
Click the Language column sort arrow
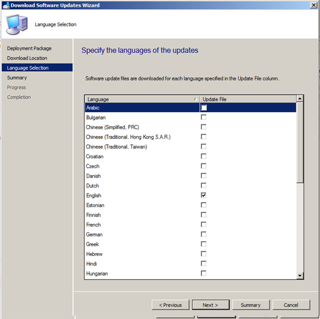click(195, 99)
